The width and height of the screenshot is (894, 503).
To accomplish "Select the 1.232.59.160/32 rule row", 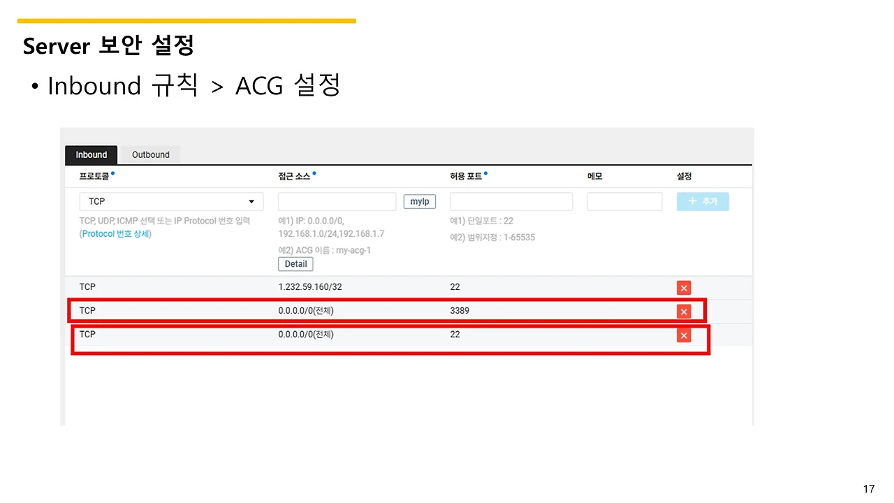I will point(409,287).
